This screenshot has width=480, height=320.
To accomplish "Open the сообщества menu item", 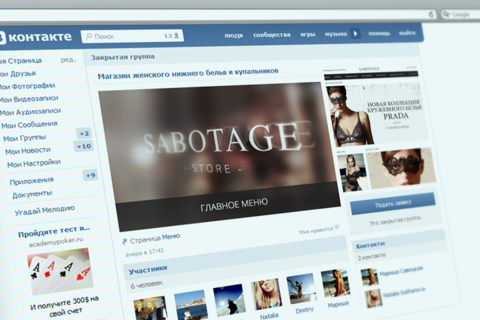I will click(271, 35).
